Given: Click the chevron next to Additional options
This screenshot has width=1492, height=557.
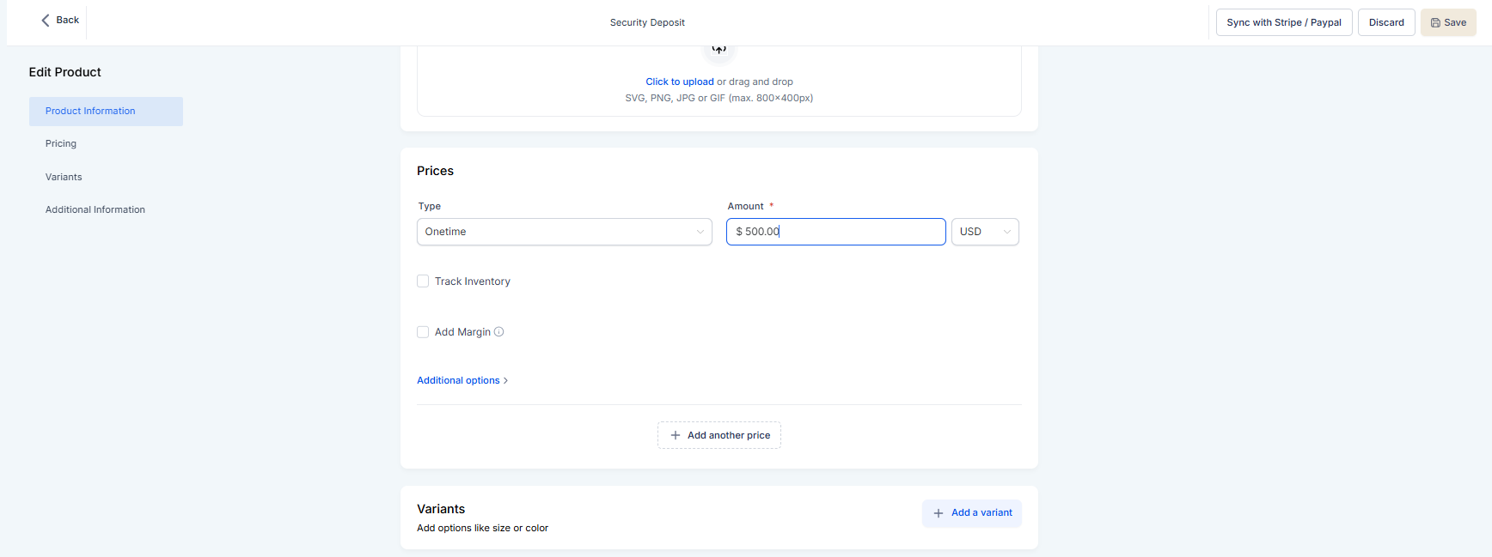Looking at the screenshot, I should (x=505, y=381).
